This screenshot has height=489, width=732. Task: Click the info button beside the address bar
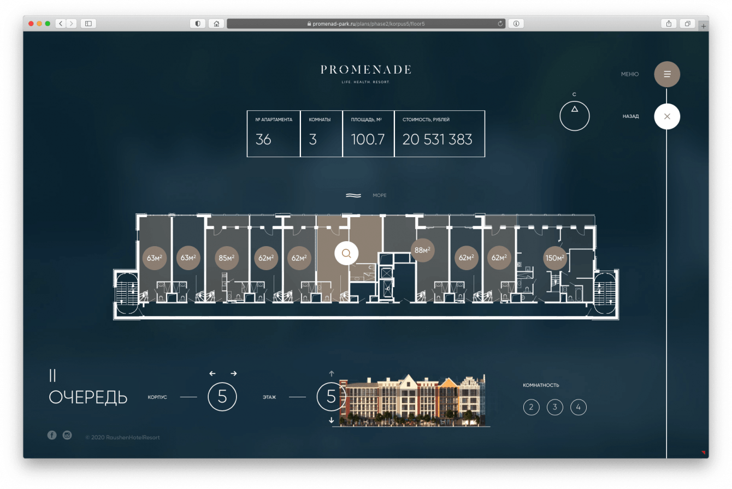click(516, 23)
